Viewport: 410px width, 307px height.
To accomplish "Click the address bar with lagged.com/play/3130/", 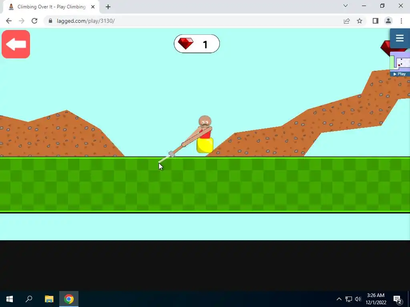I will pyautogui.click(x=193, y=21).
